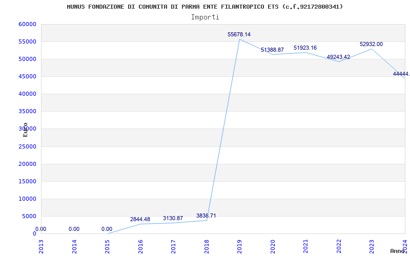Click x-axis year 2020
The height and width of the screenshot is (256, 410).
tap(273, 246)
